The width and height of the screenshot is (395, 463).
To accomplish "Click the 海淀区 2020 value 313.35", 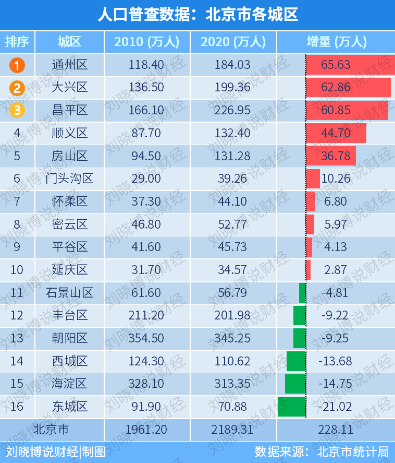I will click(x=232, y=384).
